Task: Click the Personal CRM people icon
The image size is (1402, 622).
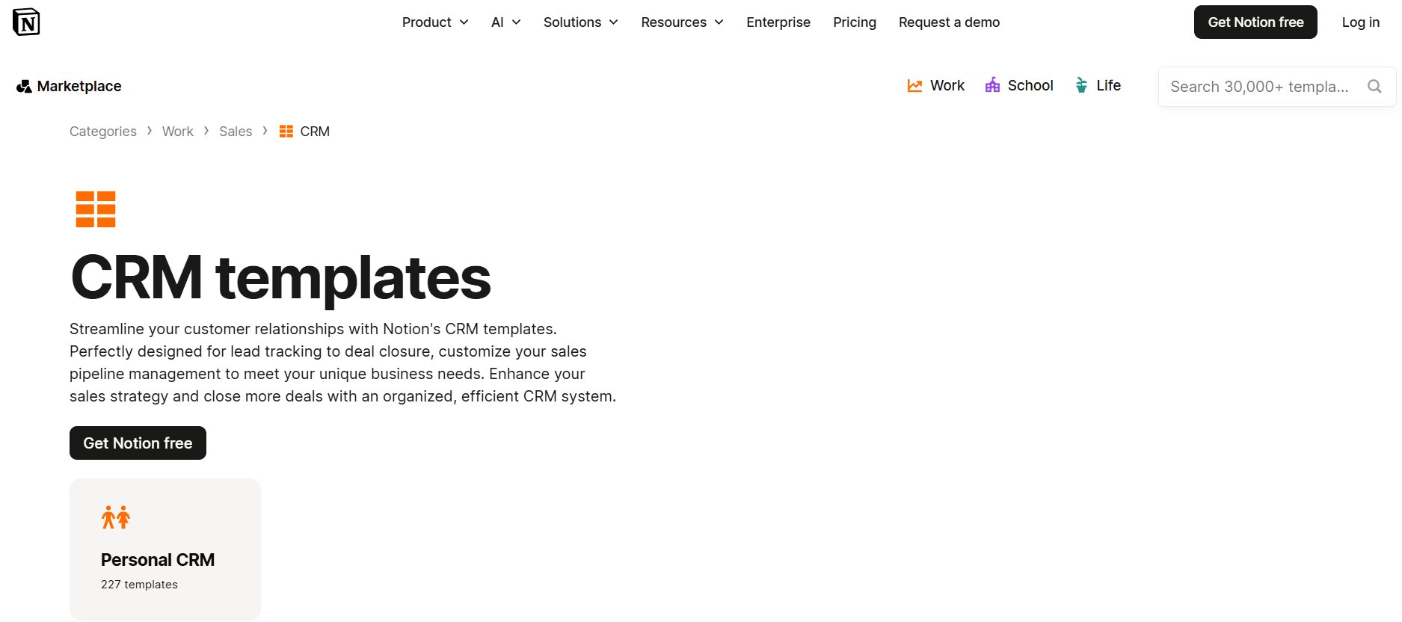Action: pyautogui.click(x=116, y=517)
